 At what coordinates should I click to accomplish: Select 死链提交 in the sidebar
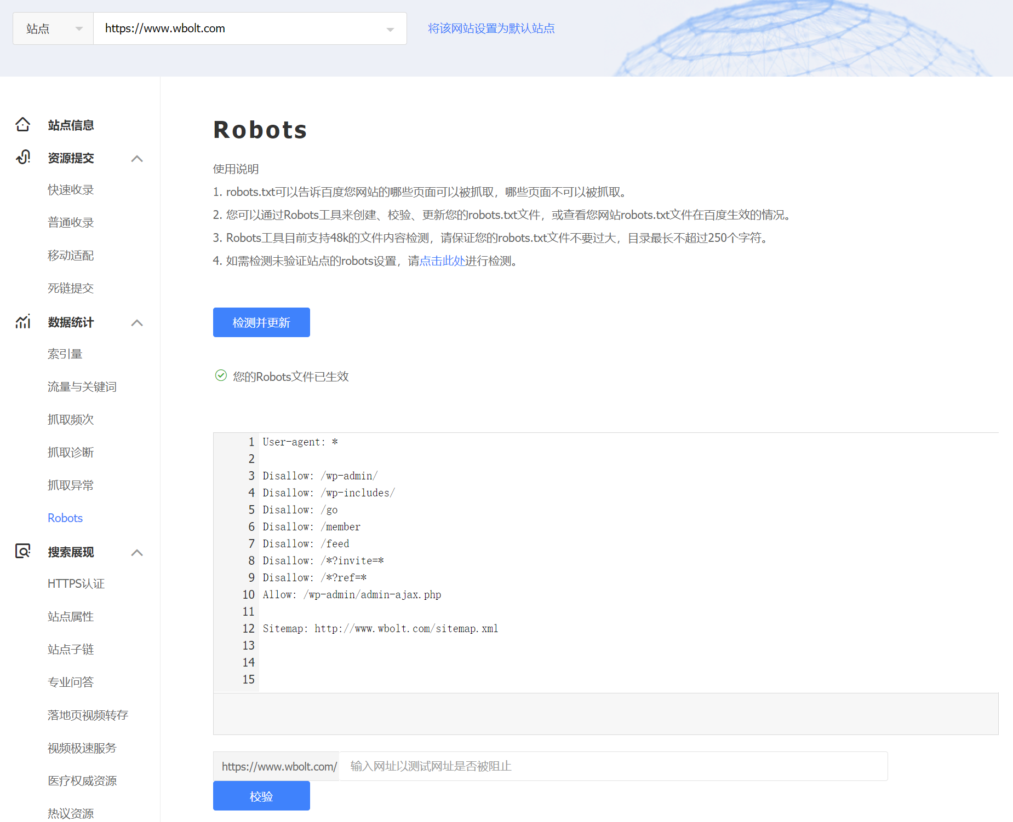point(70,288)
